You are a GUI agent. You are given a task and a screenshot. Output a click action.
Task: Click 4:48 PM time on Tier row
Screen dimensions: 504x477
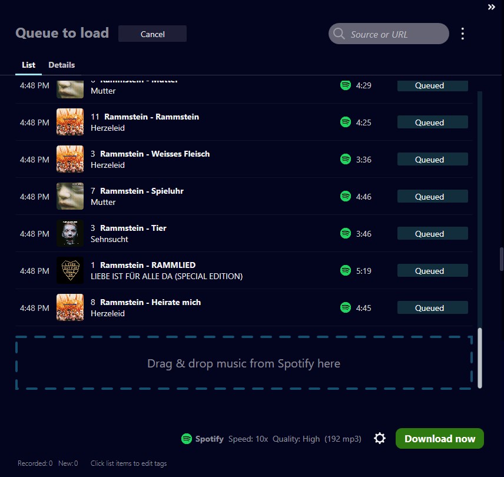pyautogui.click(x=34, y=234)
